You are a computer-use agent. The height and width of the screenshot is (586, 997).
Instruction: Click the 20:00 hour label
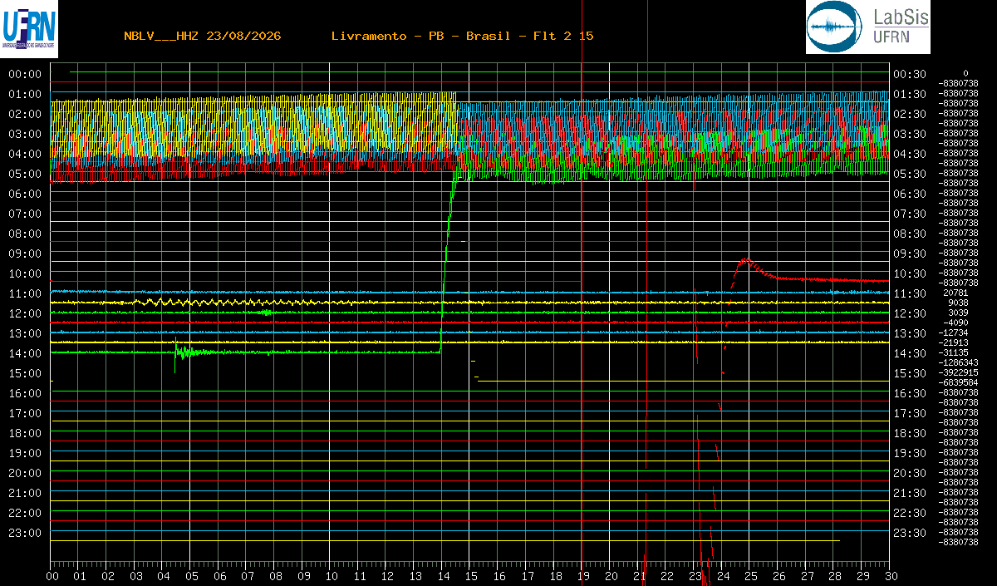coord(24,473)
